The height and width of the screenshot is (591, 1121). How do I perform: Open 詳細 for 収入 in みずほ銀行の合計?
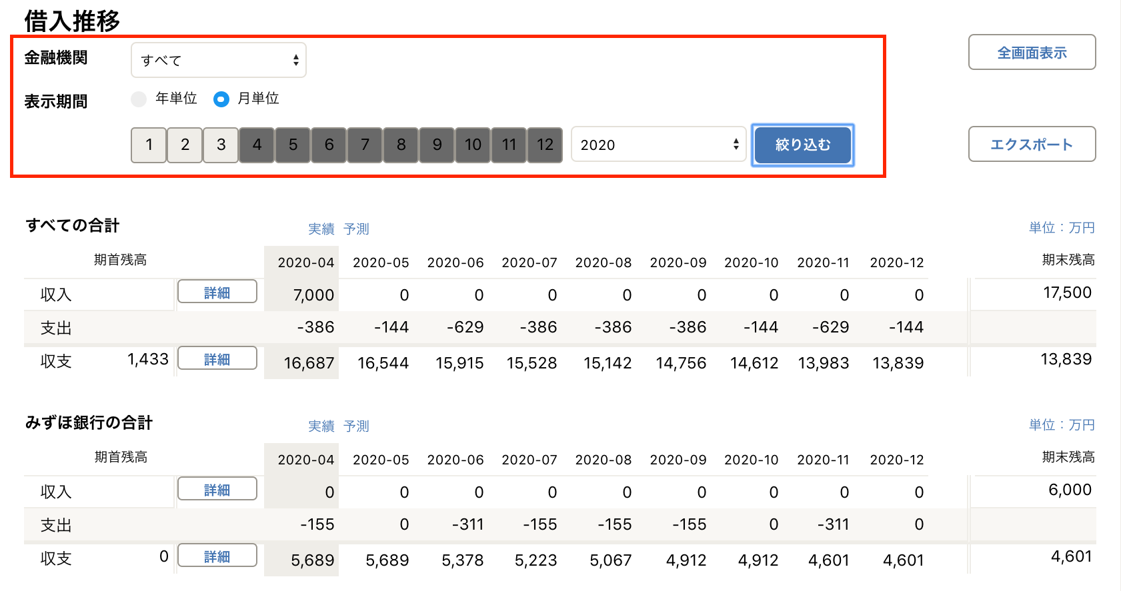coord(217,489)
